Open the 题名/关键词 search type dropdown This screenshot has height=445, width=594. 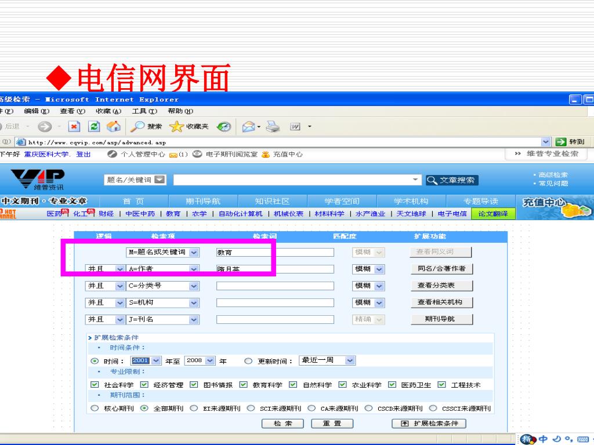coord(160,180)
